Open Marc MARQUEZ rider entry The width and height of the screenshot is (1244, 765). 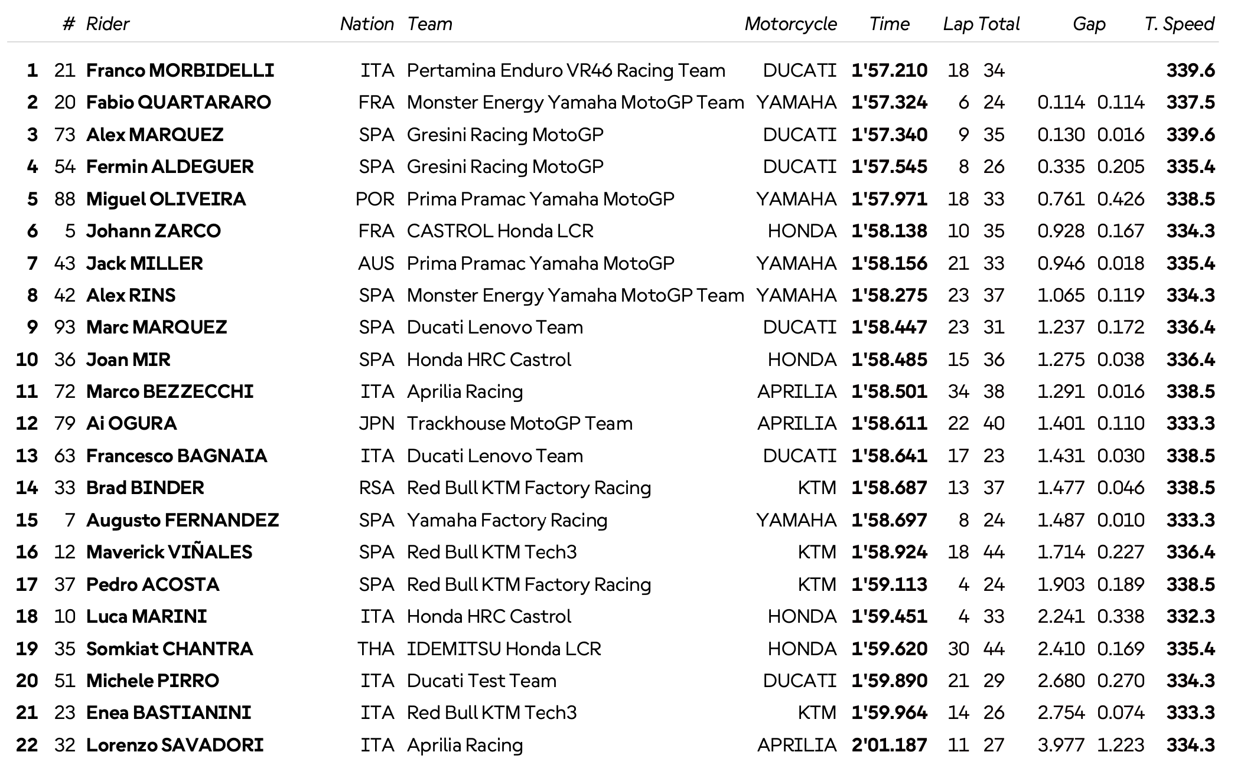pyautogui.click(x=157, y=327)
